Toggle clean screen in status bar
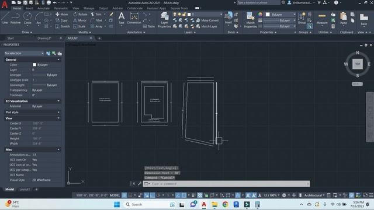Screen dimensions: 374x210 point(365,195)
